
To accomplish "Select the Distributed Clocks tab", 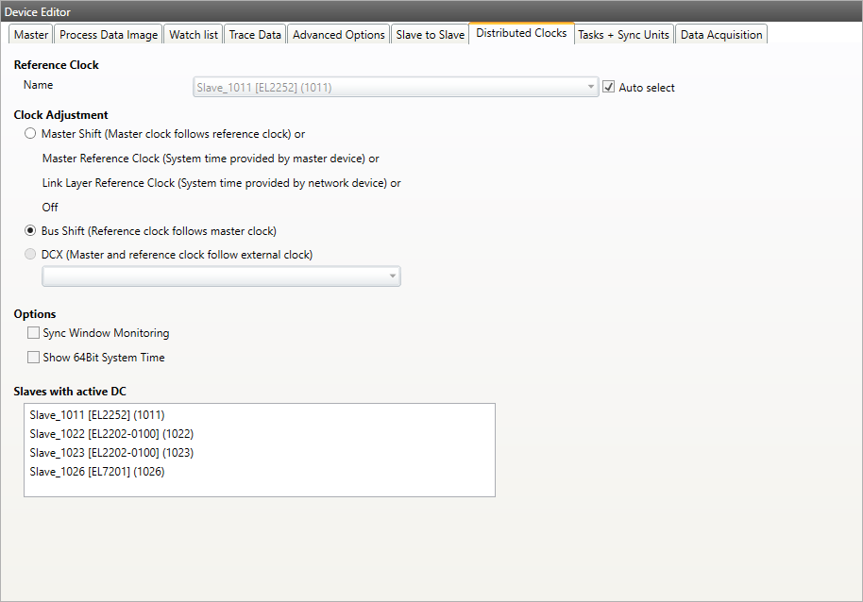I will point(521,33).
